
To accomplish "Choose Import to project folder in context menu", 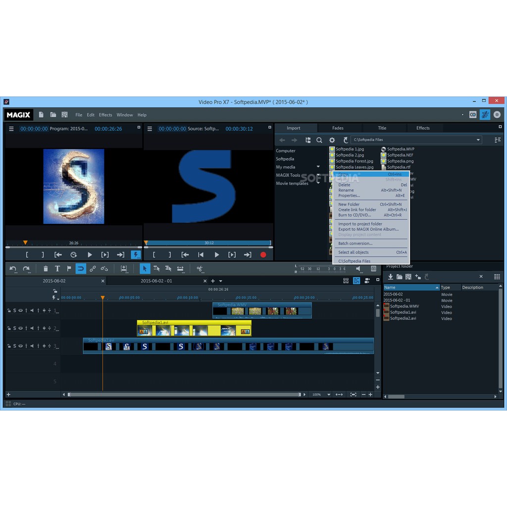I will (x=360, y=224).
